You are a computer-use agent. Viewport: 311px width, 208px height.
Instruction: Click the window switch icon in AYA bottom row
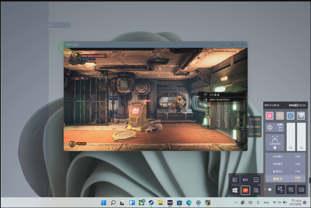coord(280,189)
